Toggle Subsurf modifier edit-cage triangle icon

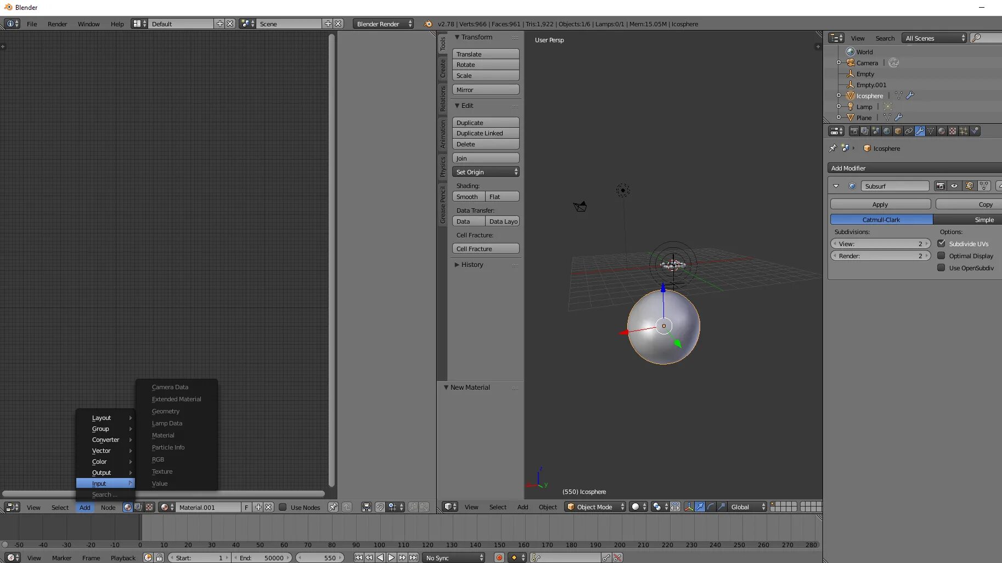pyautogui.click(x=983, y=186)
